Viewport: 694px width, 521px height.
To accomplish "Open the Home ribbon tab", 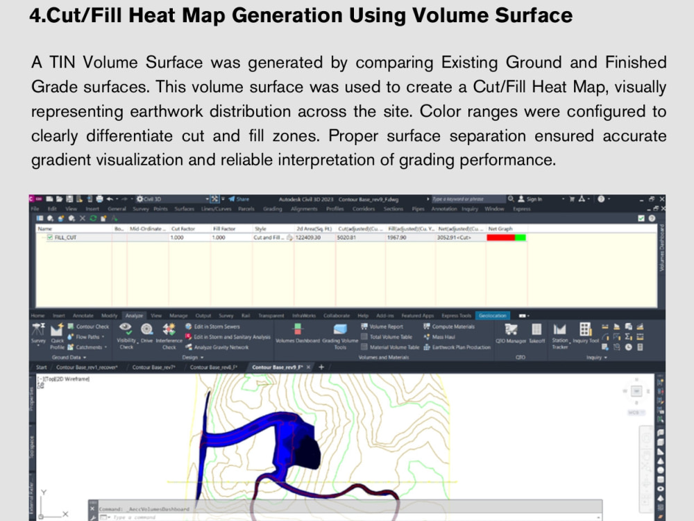I will (x=37, y=316).
